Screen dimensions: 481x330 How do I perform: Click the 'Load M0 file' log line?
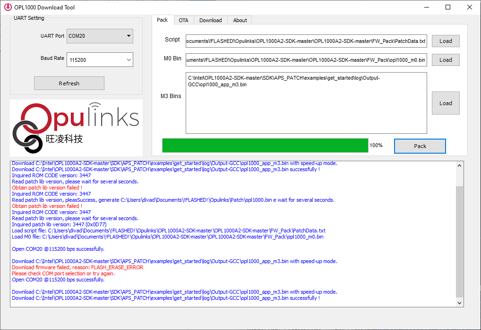[167, 237]
